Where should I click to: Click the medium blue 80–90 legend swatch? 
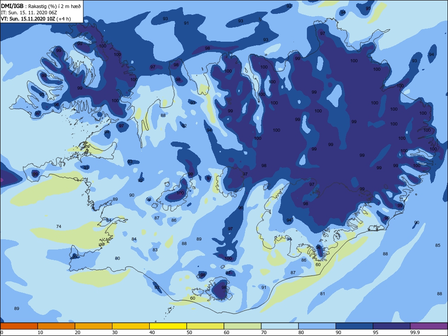click(317, 326)
